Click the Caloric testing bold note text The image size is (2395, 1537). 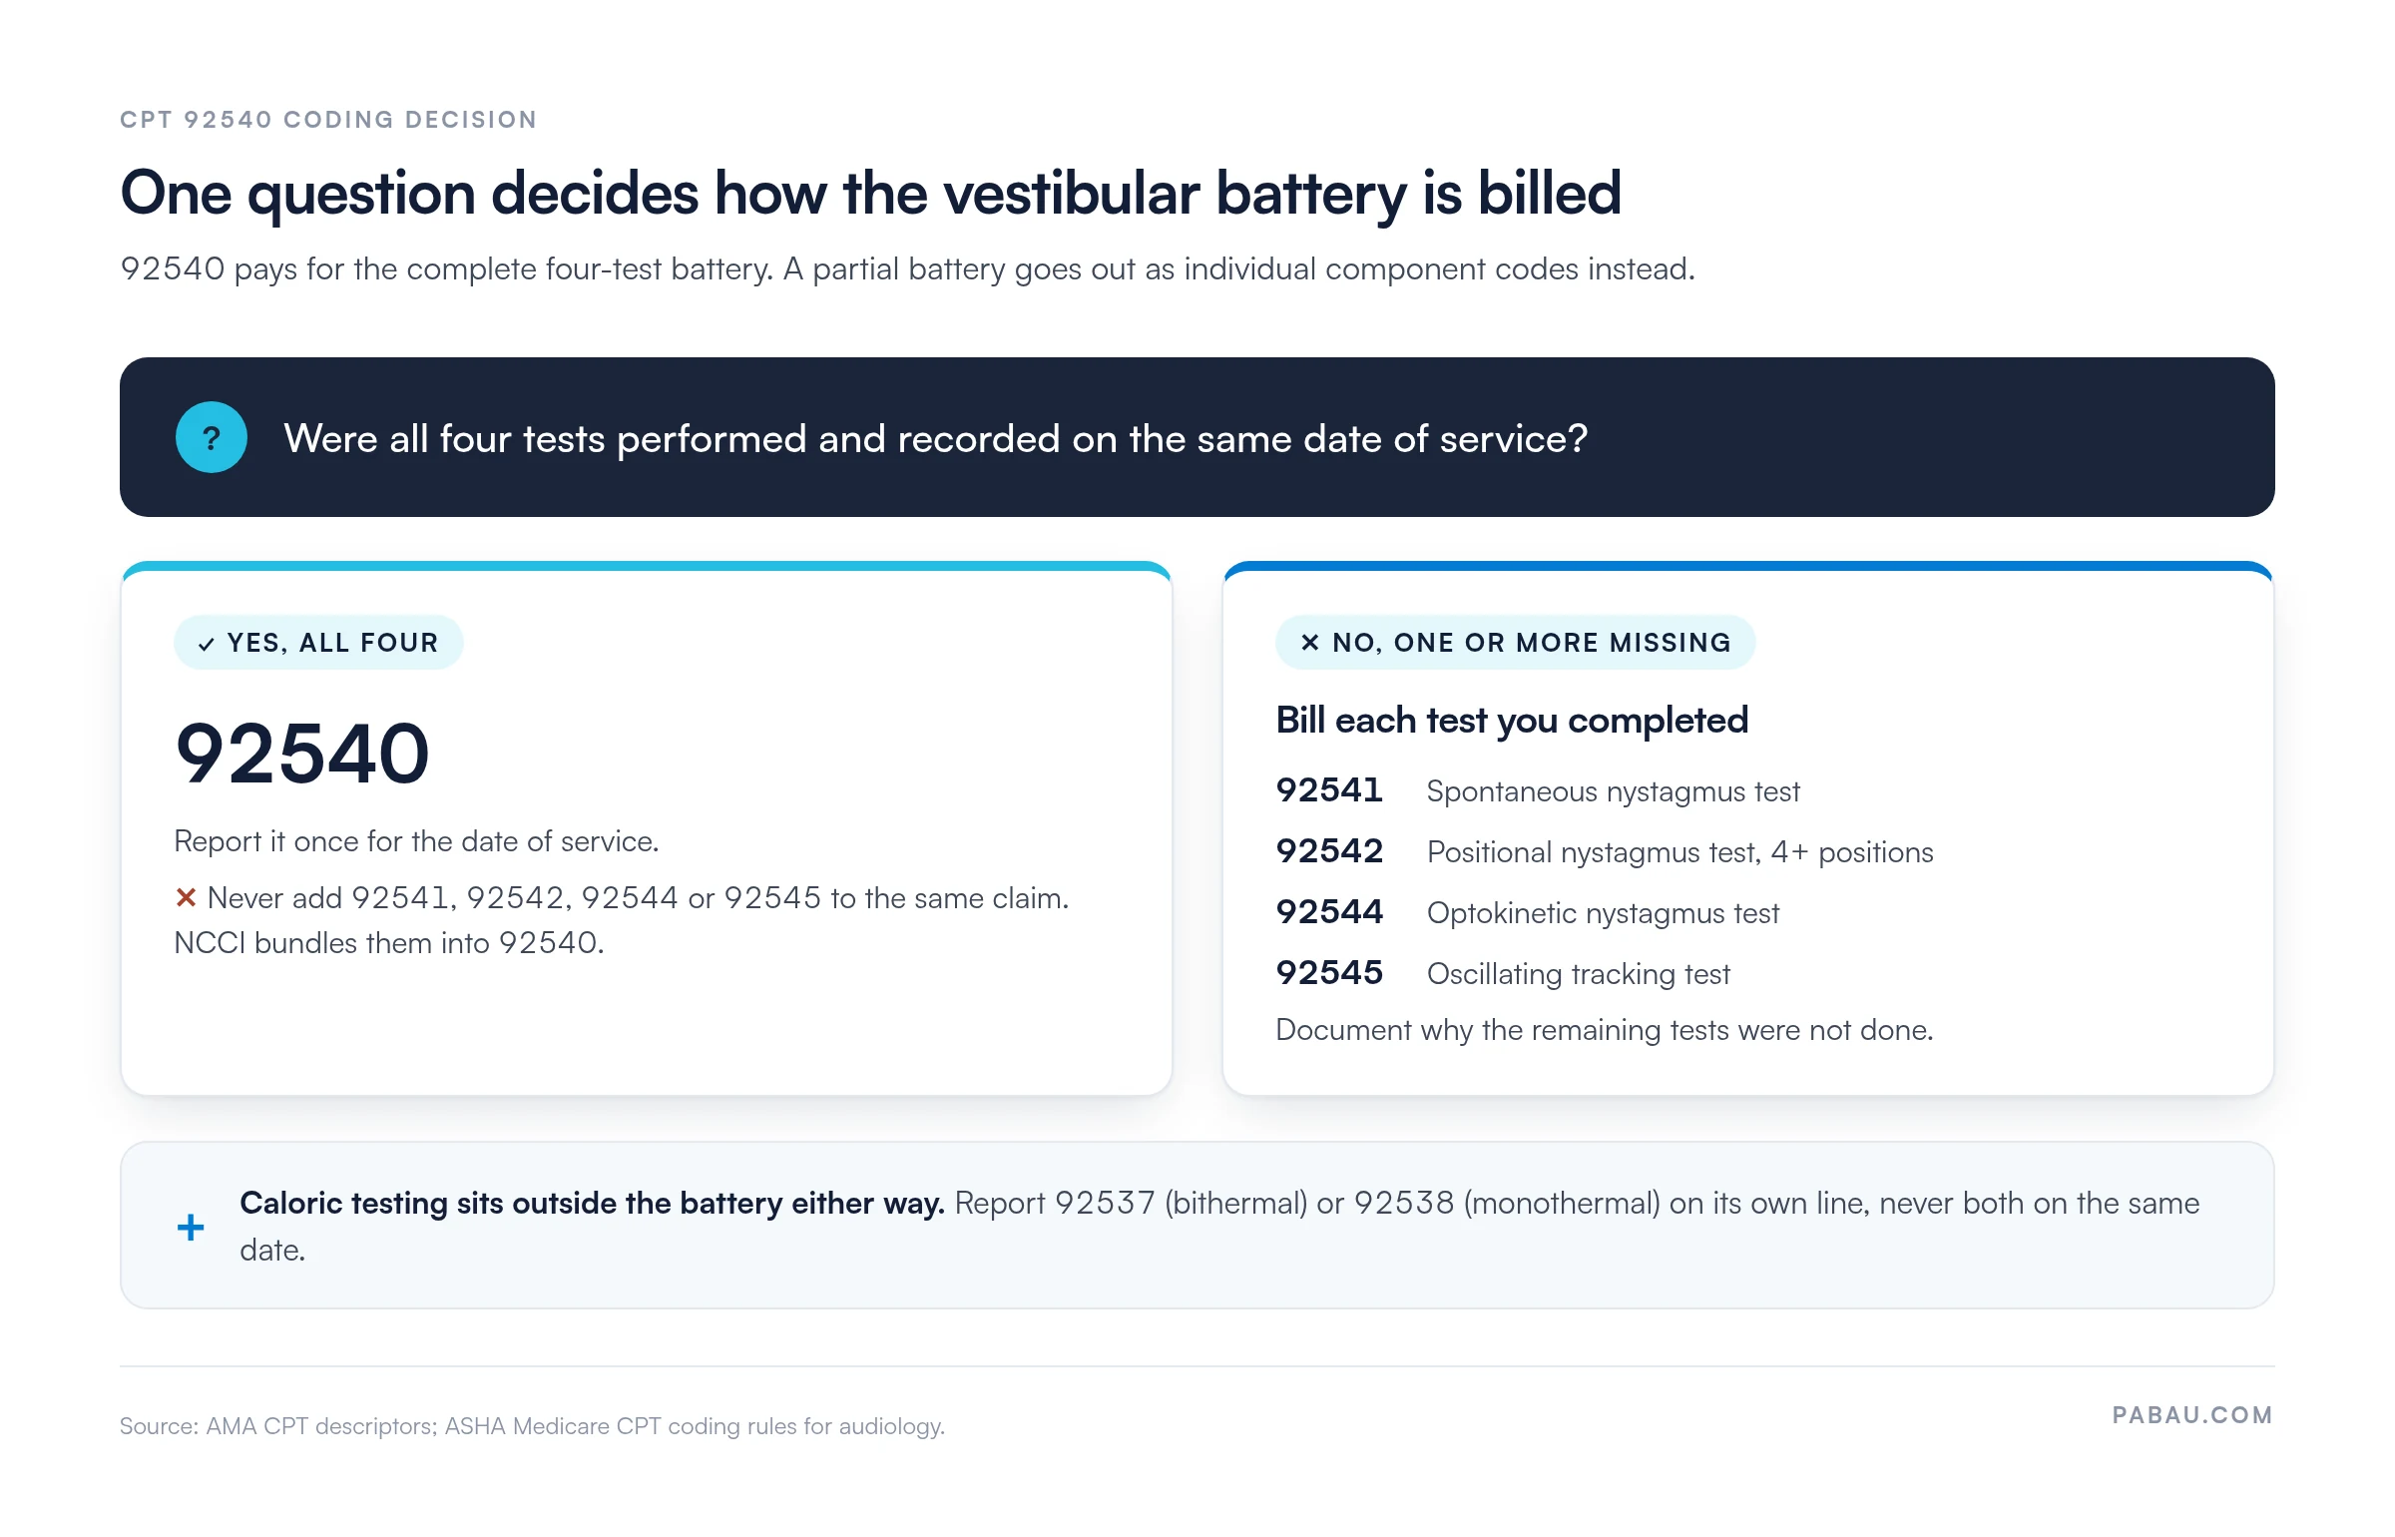click(x=592, y=1203)
